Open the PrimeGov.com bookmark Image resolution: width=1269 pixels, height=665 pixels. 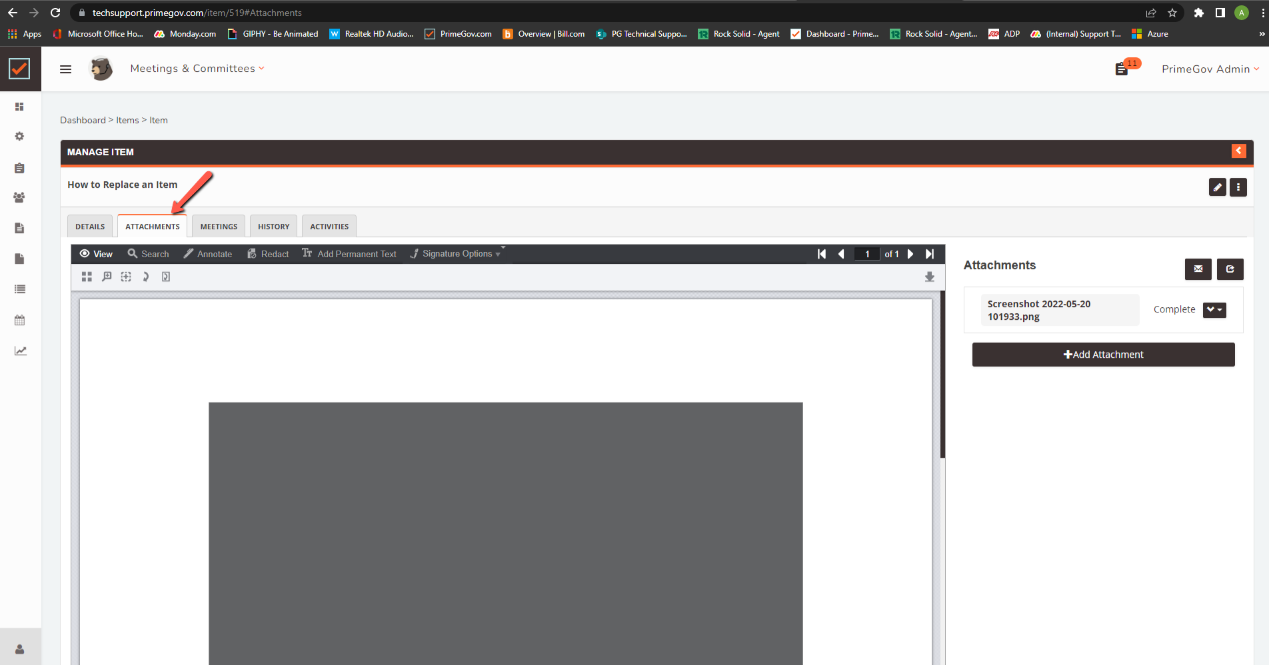[x=459, y=34]
